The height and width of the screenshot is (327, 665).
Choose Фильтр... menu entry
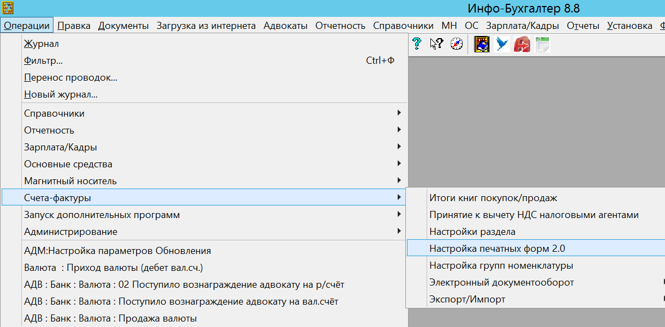click(205, 60)
